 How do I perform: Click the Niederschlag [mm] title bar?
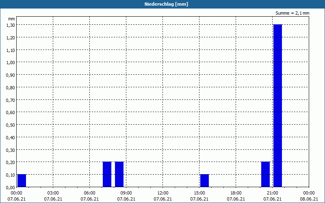pos(162,4)
